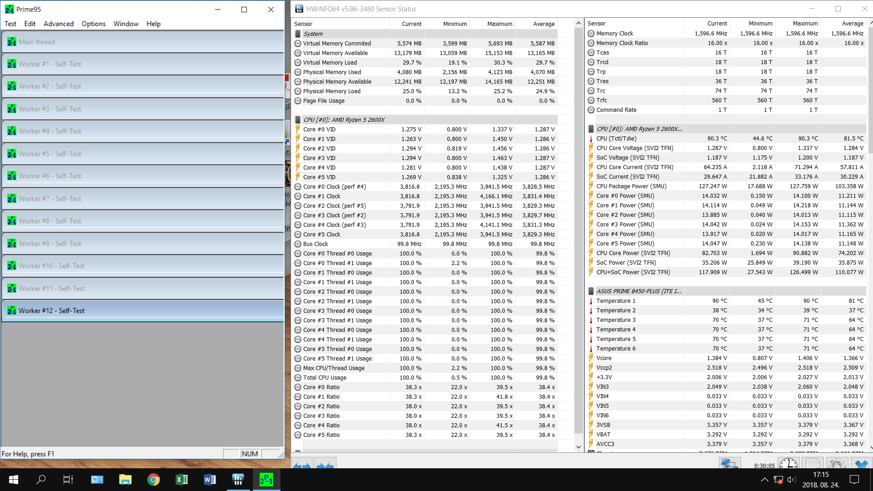
Task: Open Task View from the taskbar
Action: (x=68, y=480)
